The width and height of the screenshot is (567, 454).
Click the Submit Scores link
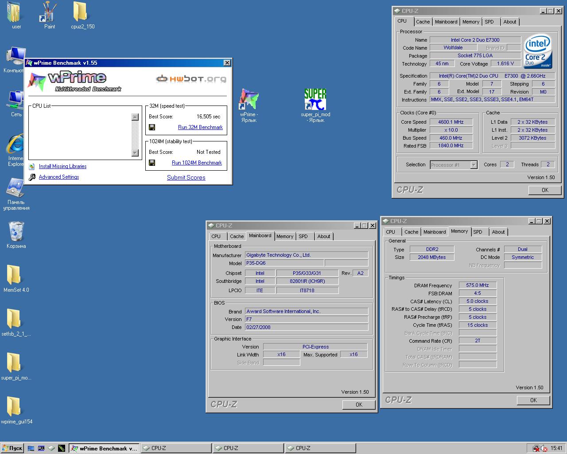[186, 177]
